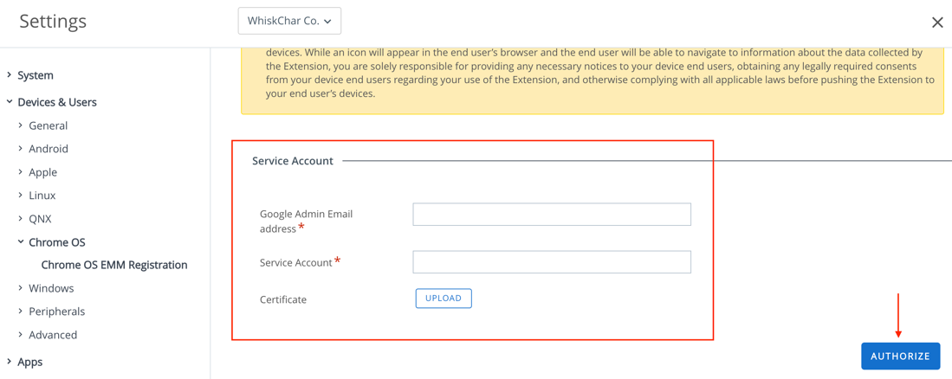Expand the System section chevron

point(10,75)
